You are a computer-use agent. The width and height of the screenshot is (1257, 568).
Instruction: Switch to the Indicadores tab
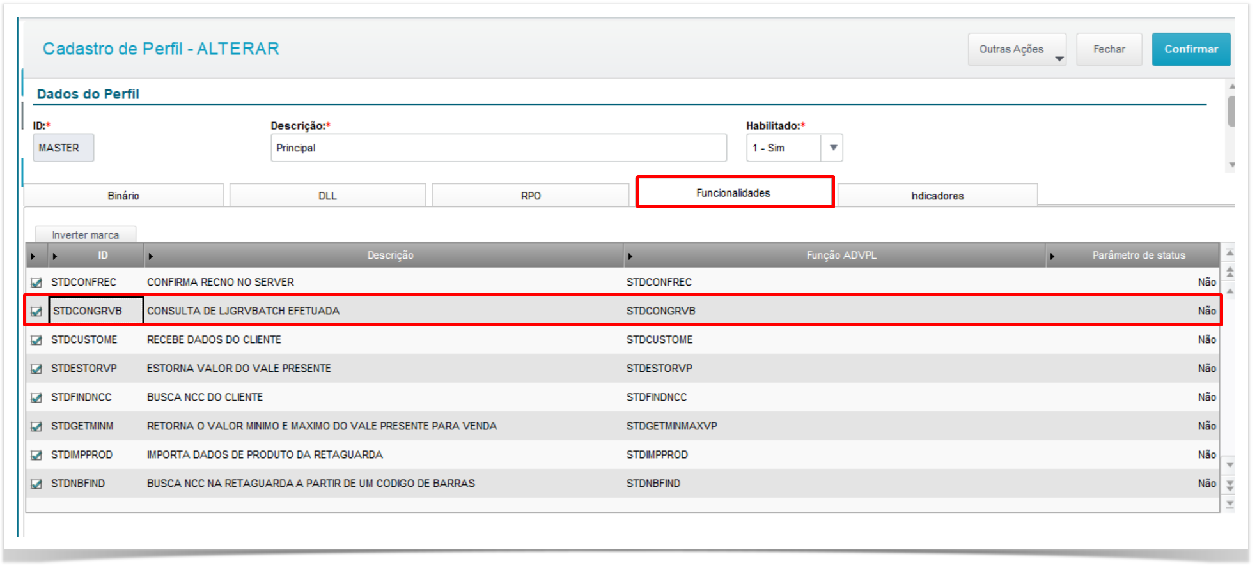point(937,196)
